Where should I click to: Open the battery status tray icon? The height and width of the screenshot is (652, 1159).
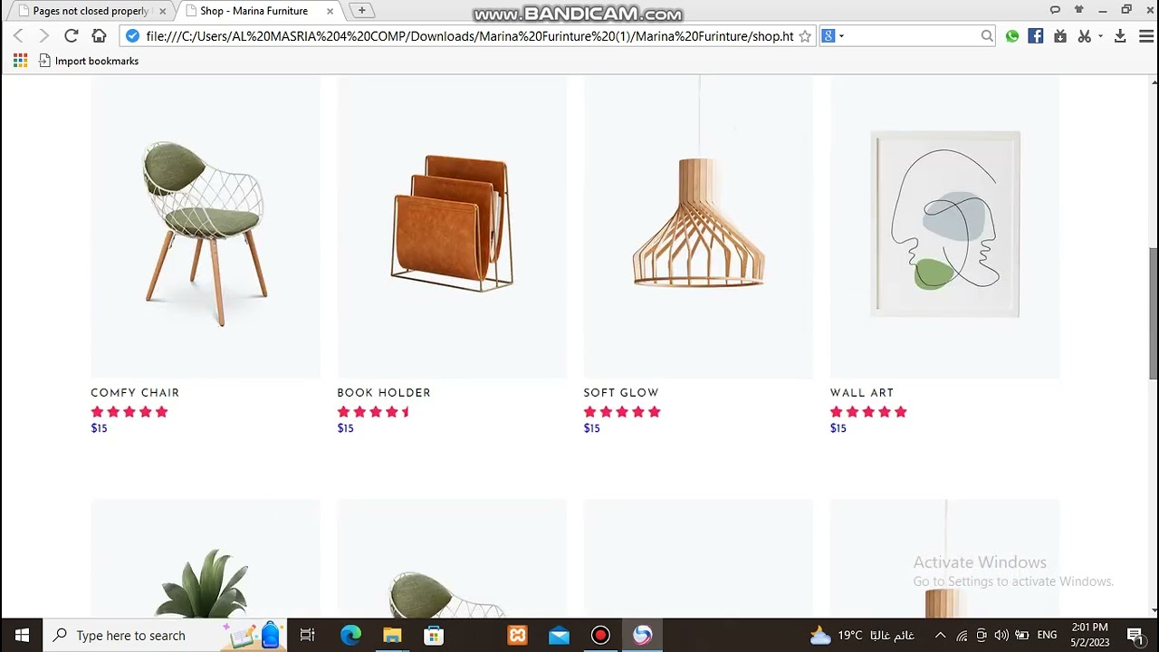1022,635
